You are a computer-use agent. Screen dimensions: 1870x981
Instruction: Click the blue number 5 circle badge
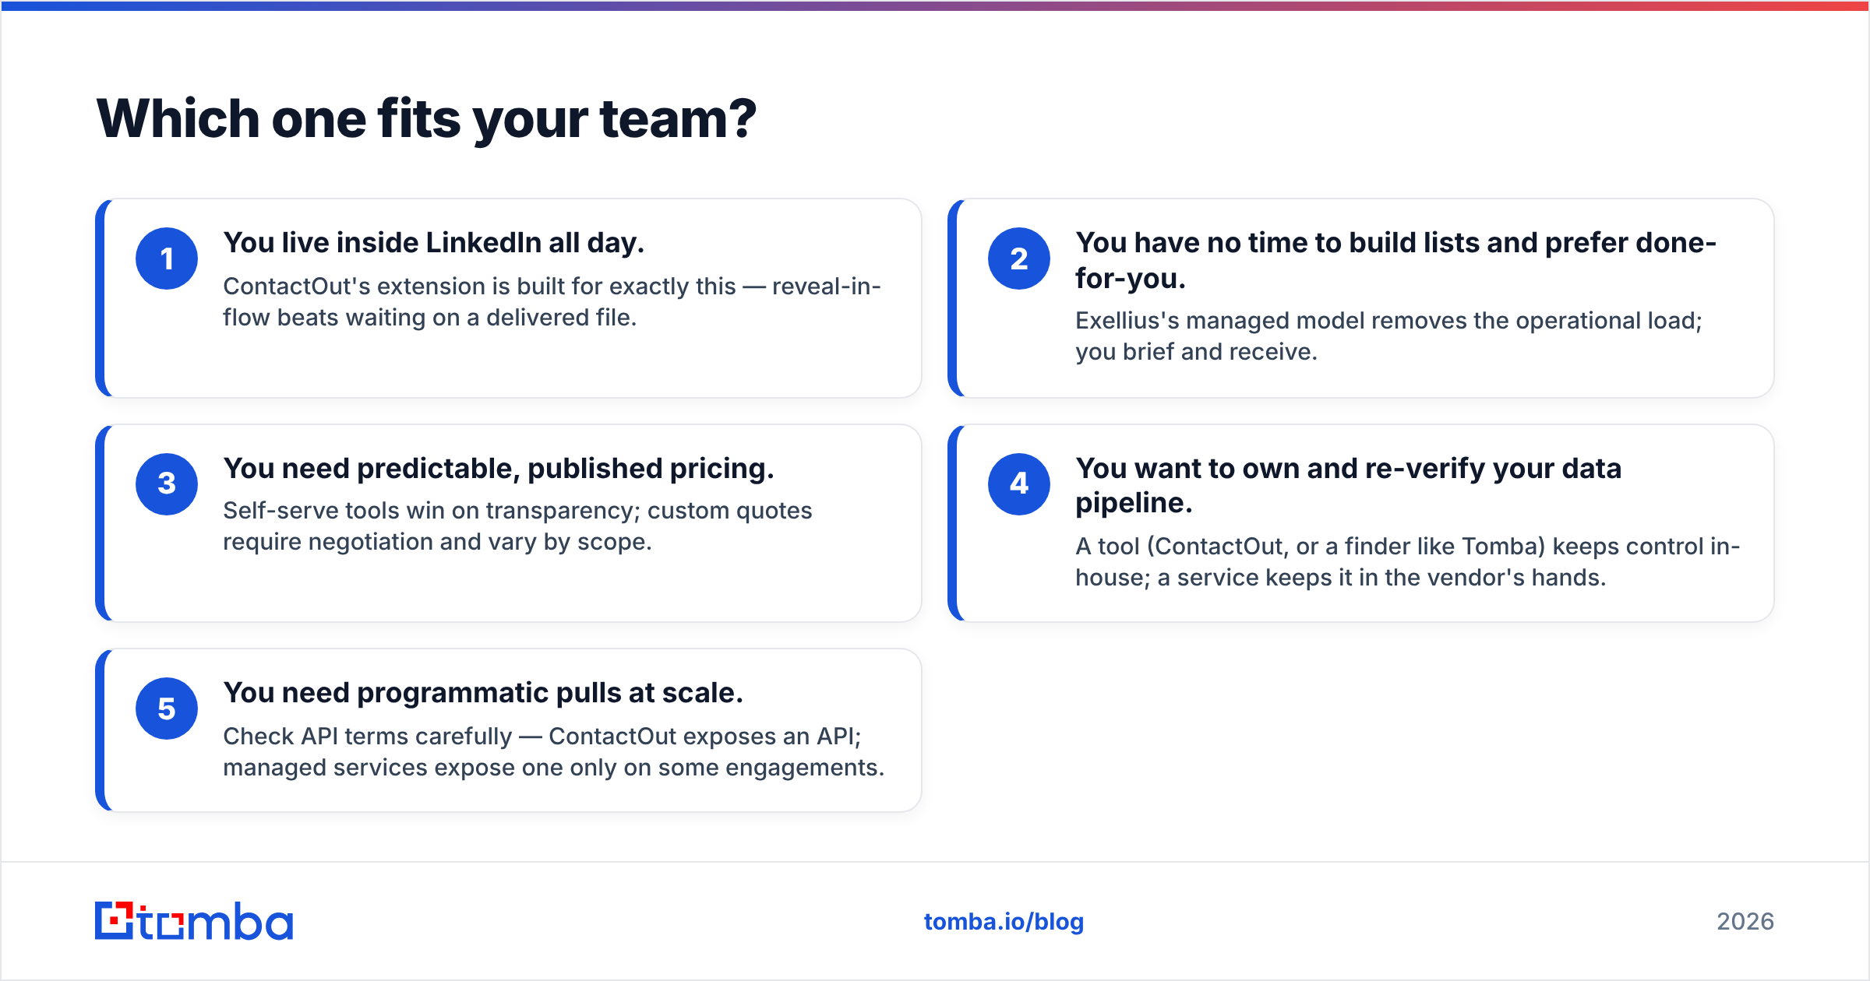[167, 708]
